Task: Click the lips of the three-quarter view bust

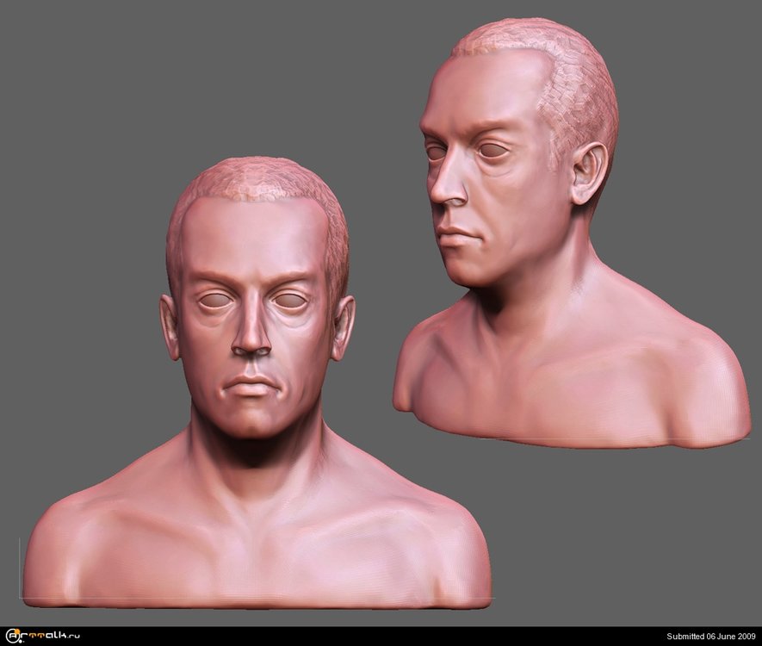Action: [x=454, y=235]
